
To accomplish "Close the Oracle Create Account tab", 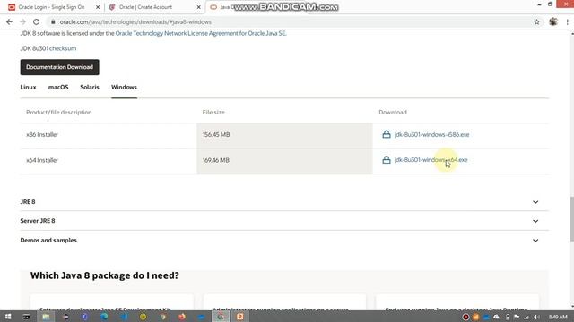I will point(199,7).
